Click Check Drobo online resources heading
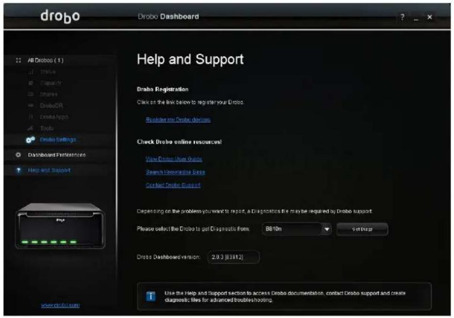The width and height of the screenshot is (454, 318). pyautogui.click(x=179, y=142)
